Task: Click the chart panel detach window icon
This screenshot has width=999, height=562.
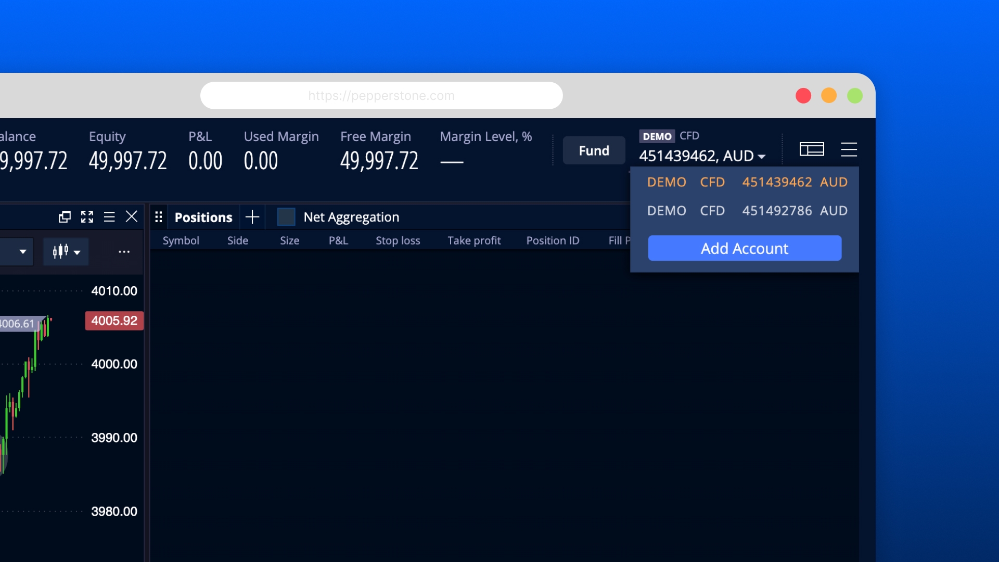Action: (65, 217)
